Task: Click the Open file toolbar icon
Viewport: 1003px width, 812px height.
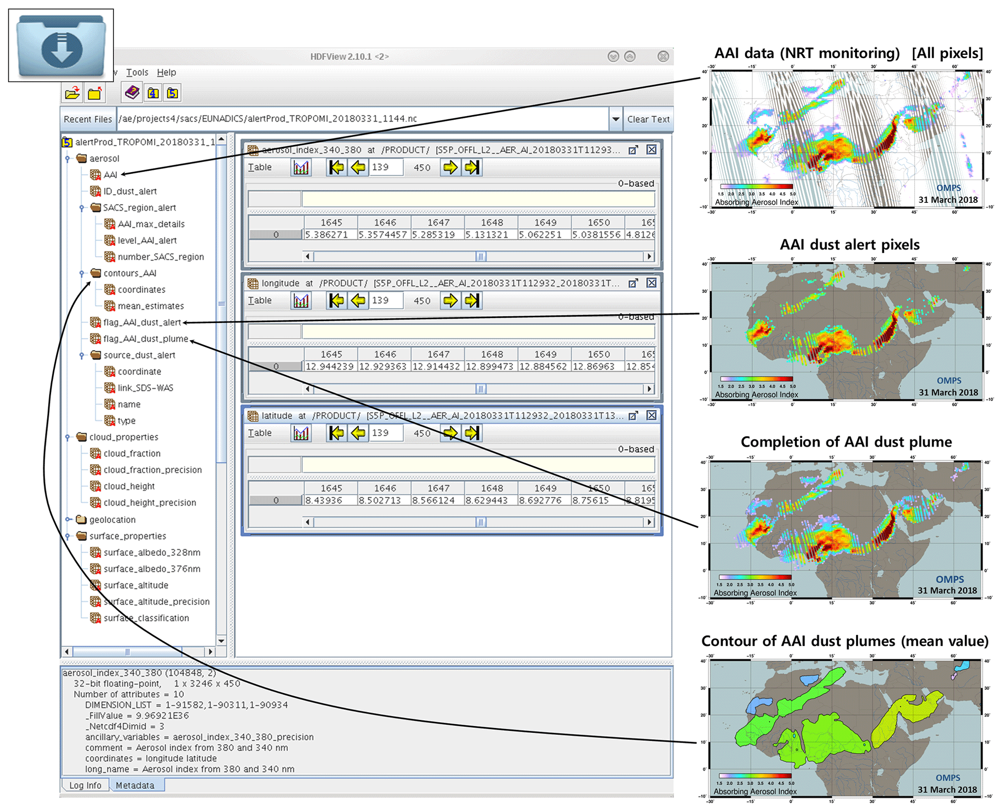Action: click(72, 93)
